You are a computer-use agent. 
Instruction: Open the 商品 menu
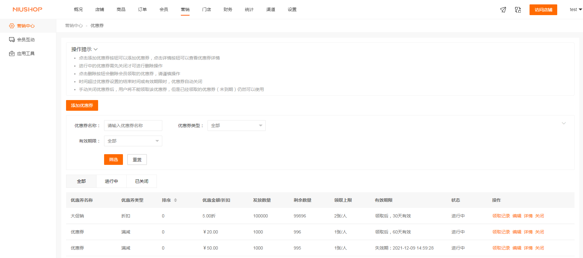click(121, 9)
